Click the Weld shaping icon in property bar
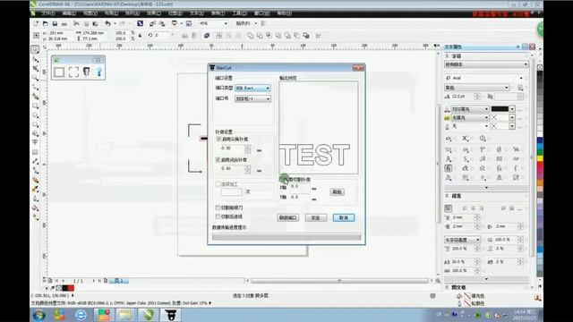The width and height of the screenshot is (573, 322). pos(251,36)
